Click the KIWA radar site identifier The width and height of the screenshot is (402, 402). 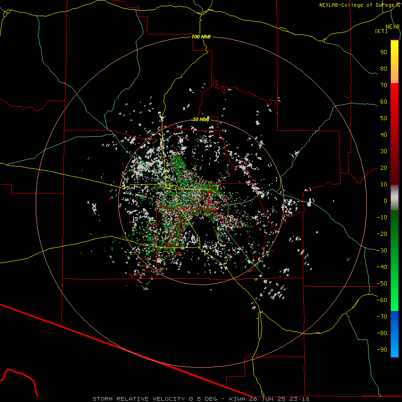[238, 399]
